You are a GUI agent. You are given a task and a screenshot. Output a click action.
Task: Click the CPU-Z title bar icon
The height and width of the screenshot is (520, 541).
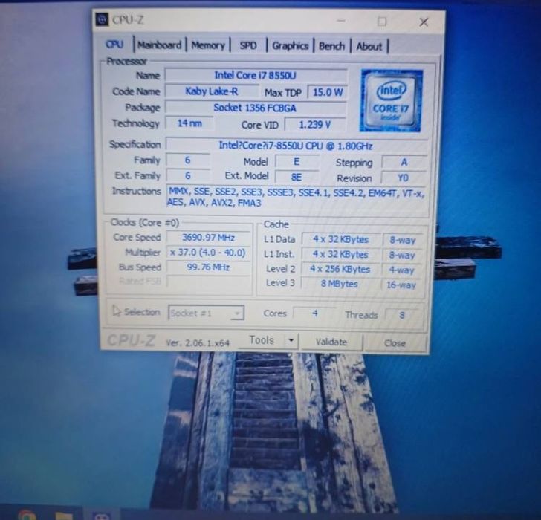[101, 19]
